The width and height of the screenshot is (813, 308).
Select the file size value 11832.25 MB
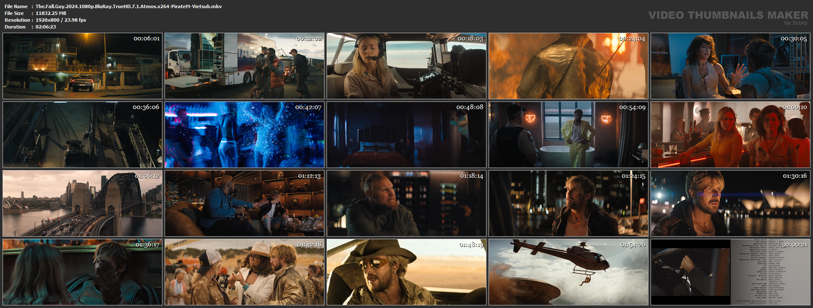click(x=51, y=13)
